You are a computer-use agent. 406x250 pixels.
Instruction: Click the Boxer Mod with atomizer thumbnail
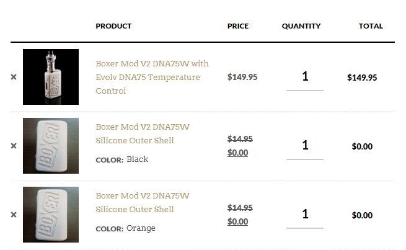click(51, 77)
